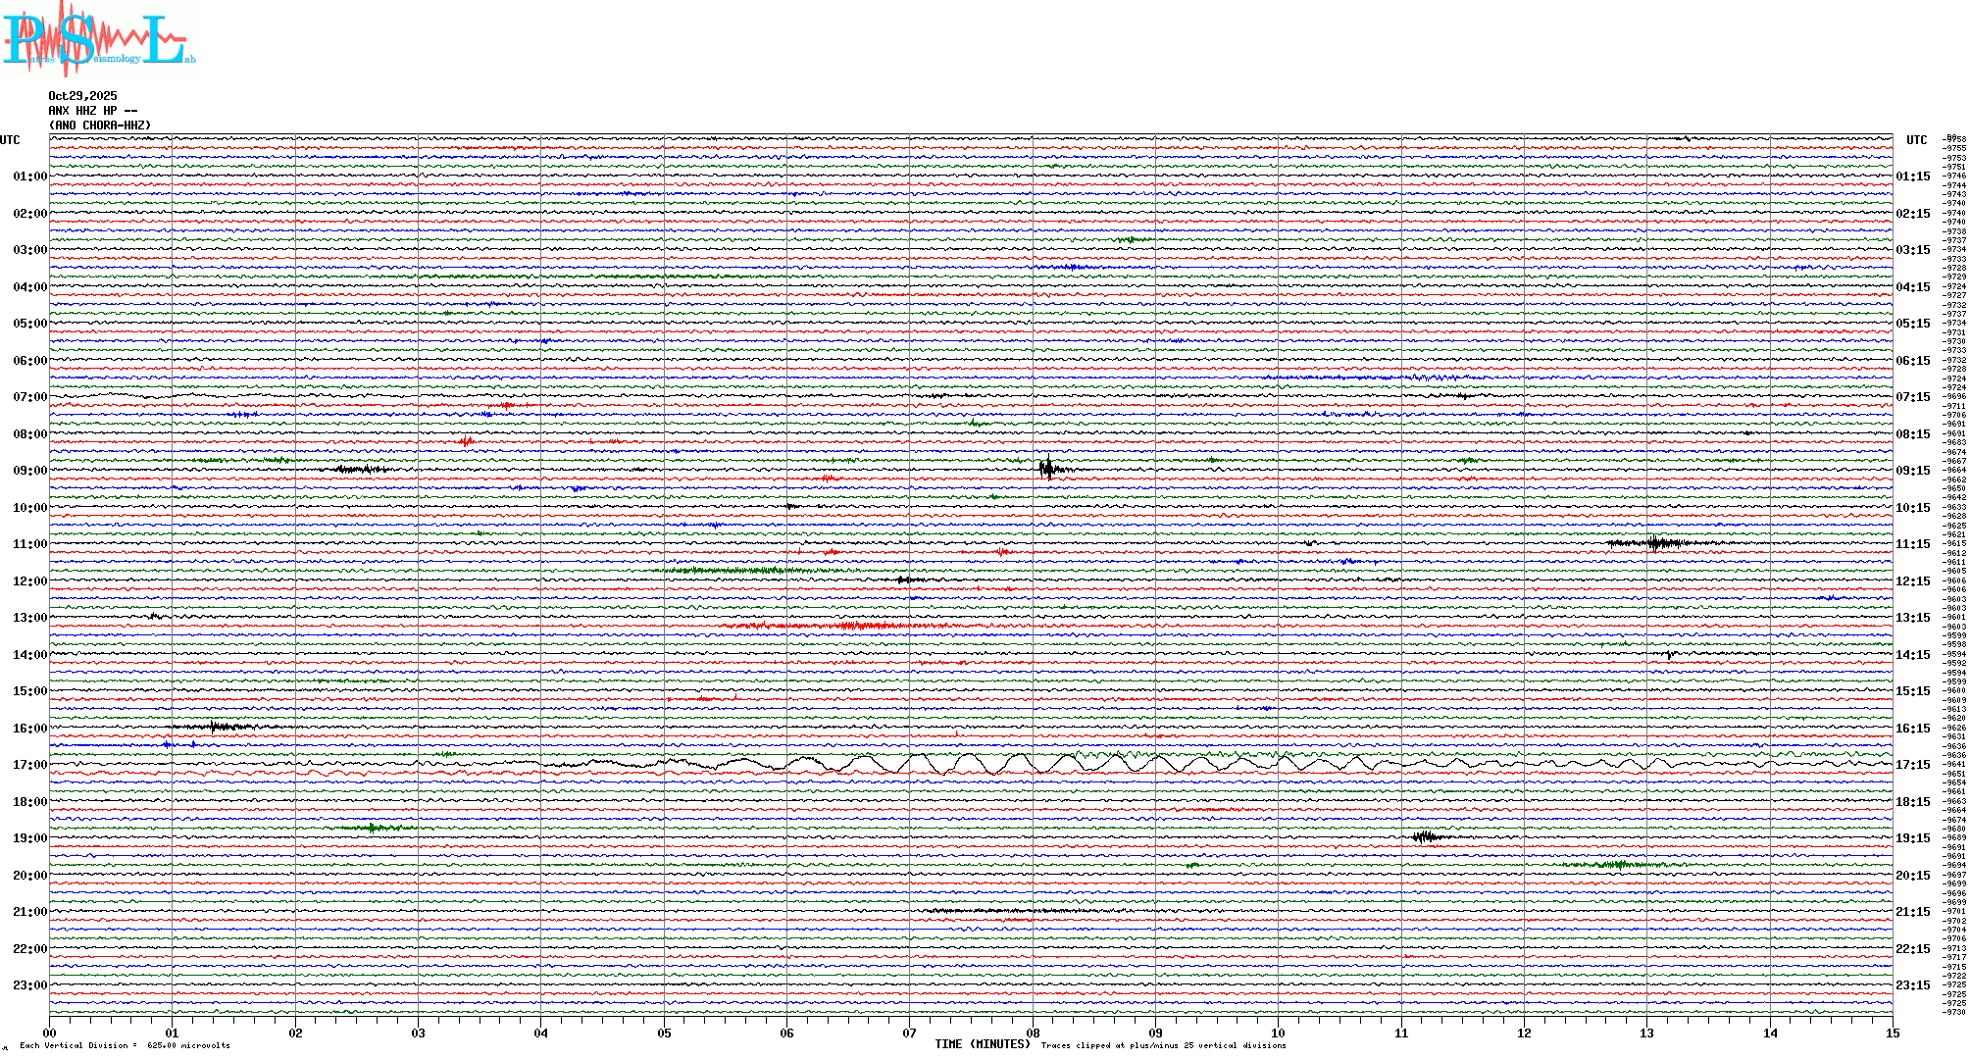
Task: Click the right UTC axis label
Action: click(x=1916, y=140)
